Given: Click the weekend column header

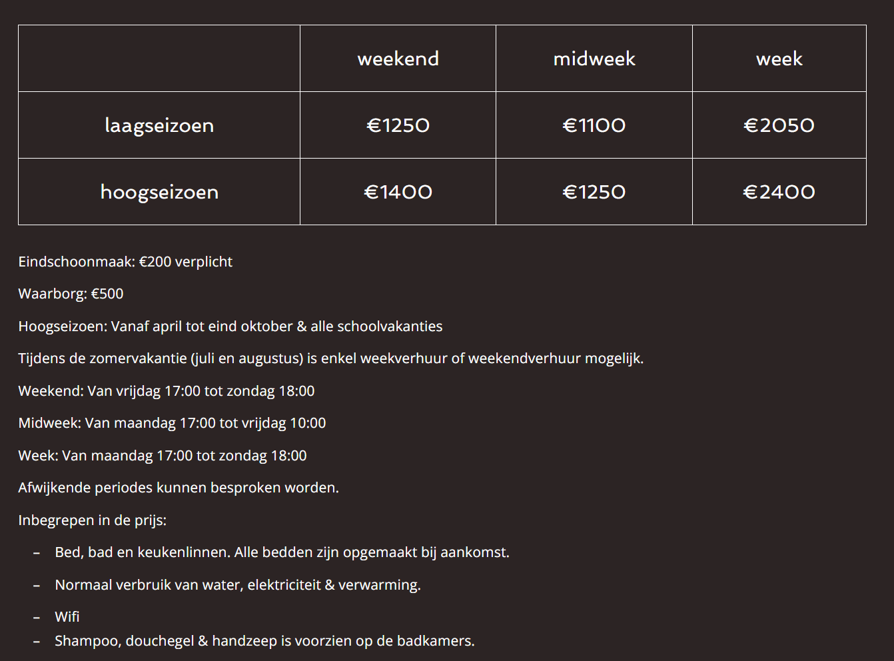Looking at the screenshot, I should tap(398, 59).
